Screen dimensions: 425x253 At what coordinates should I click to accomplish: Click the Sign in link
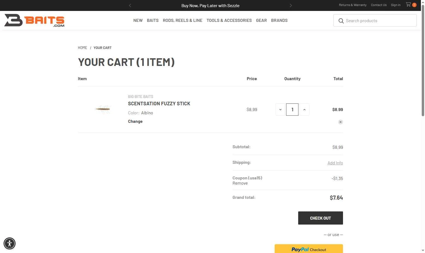click(395, 5)
